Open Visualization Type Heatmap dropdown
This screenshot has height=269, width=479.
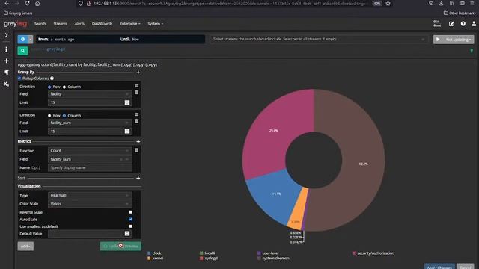tap(90, 195)
